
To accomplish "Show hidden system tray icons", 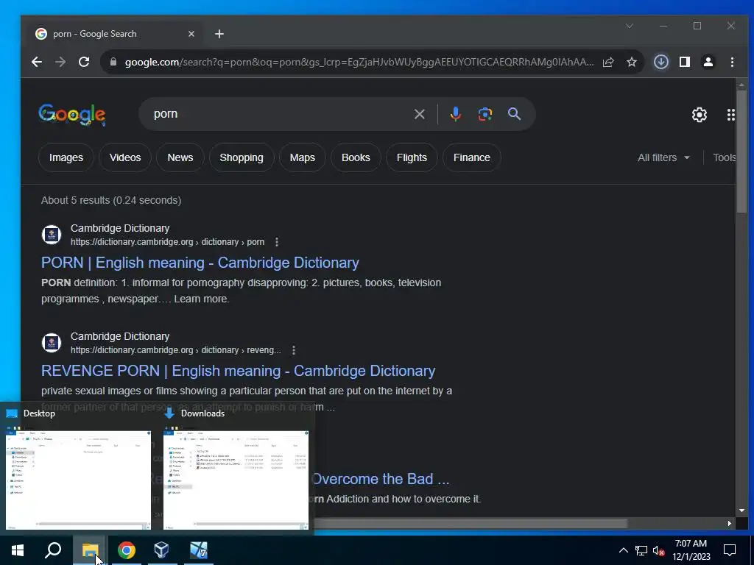I will click(x=623, y=550).
